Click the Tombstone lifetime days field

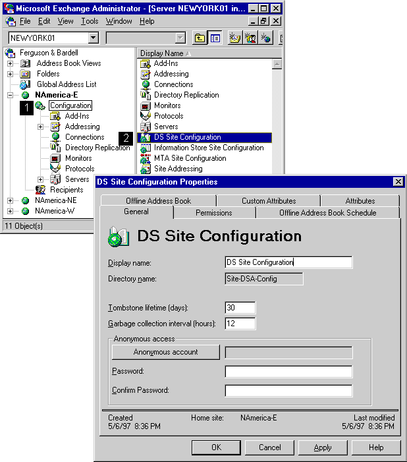click(x=240, y=308)
